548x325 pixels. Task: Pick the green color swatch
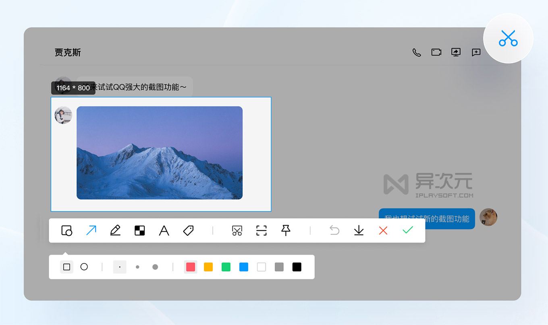[x=226, y=267]
